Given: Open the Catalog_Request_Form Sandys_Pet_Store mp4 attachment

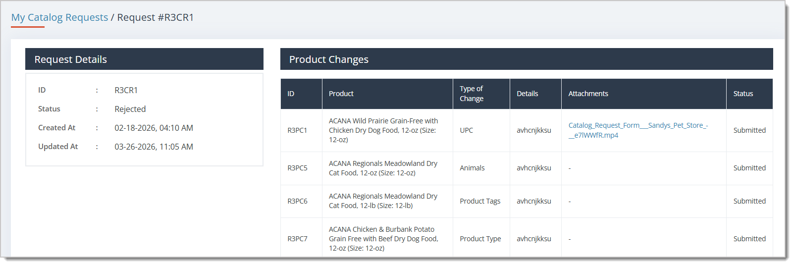Looking at the screenshot, I should pos(638,130).
